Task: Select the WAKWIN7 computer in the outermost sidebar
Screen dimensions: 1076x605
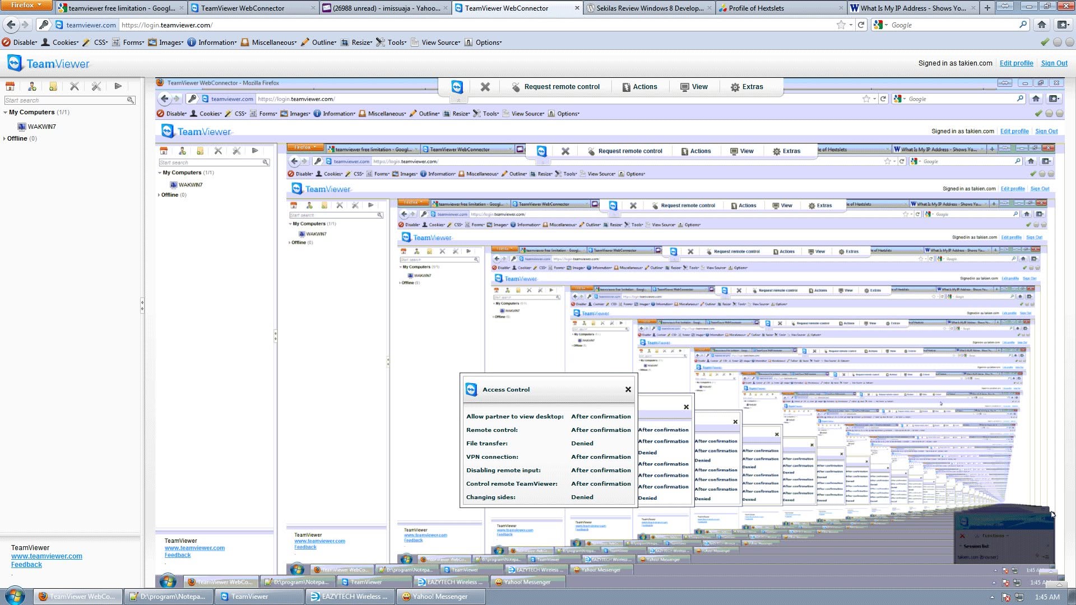Action: tap(37, 127)
